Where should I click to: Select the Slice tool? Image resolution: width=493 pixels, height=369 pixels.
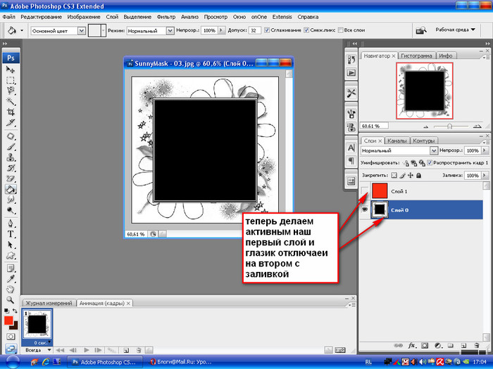(11, 123)
